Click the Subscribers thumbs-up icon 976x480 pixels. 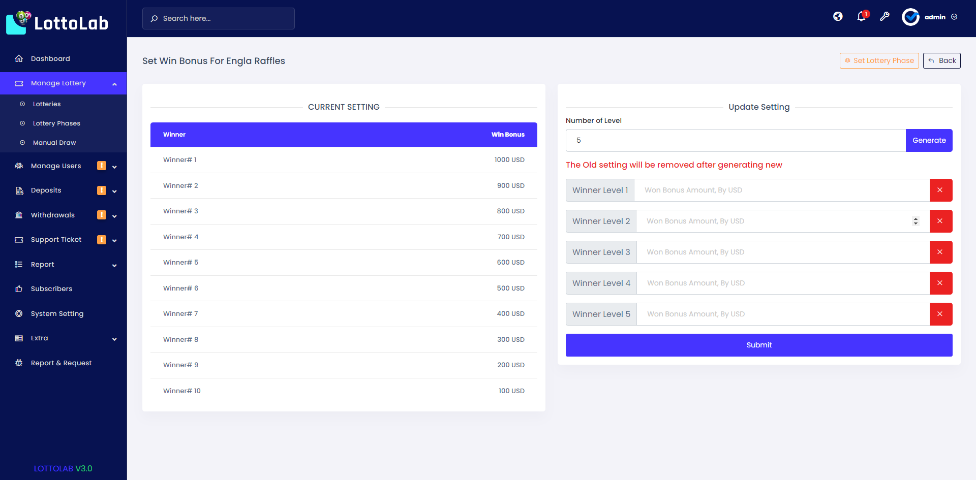19,289
